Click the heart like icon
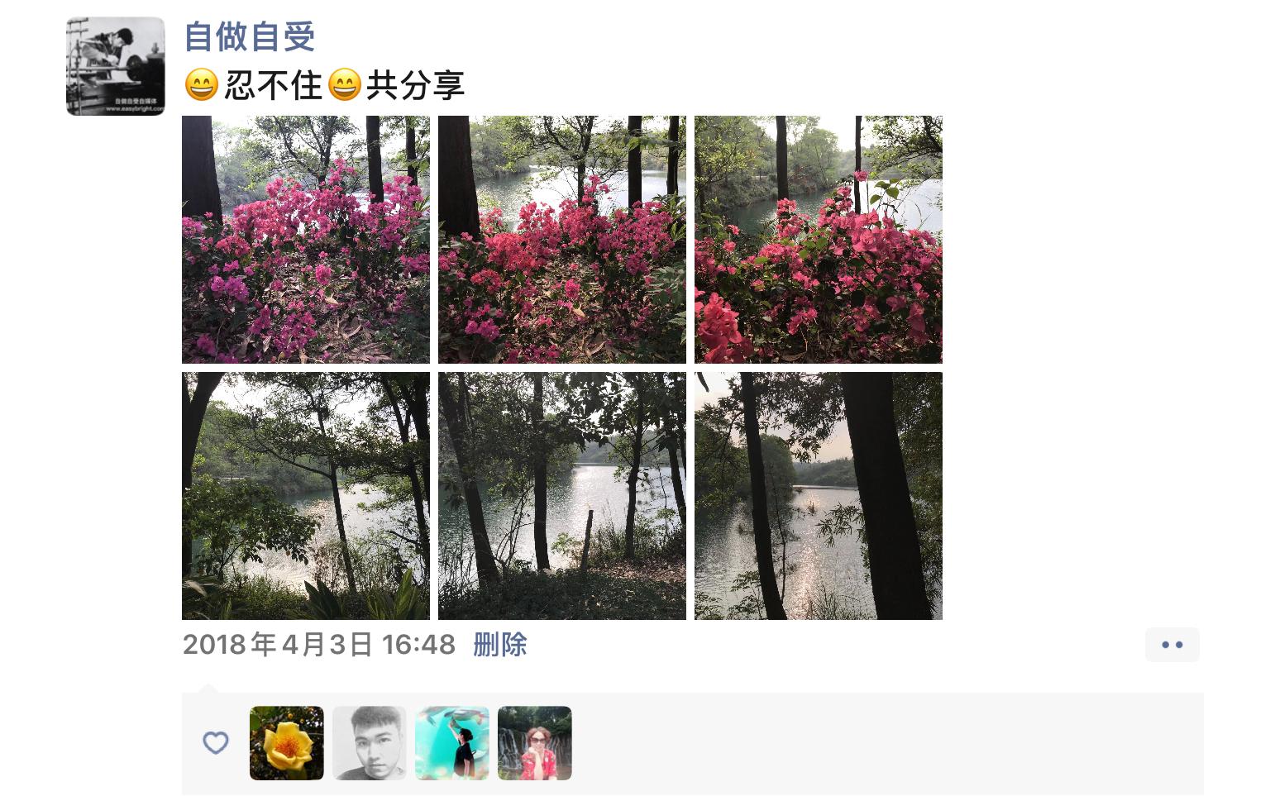1270x796 pixels. coord(216,742)
